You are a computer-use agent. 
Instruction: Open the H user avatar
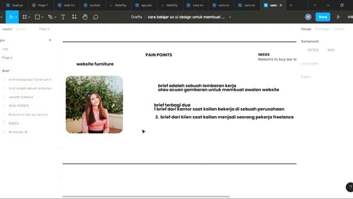pyautogui.click(x=308, y=17)
